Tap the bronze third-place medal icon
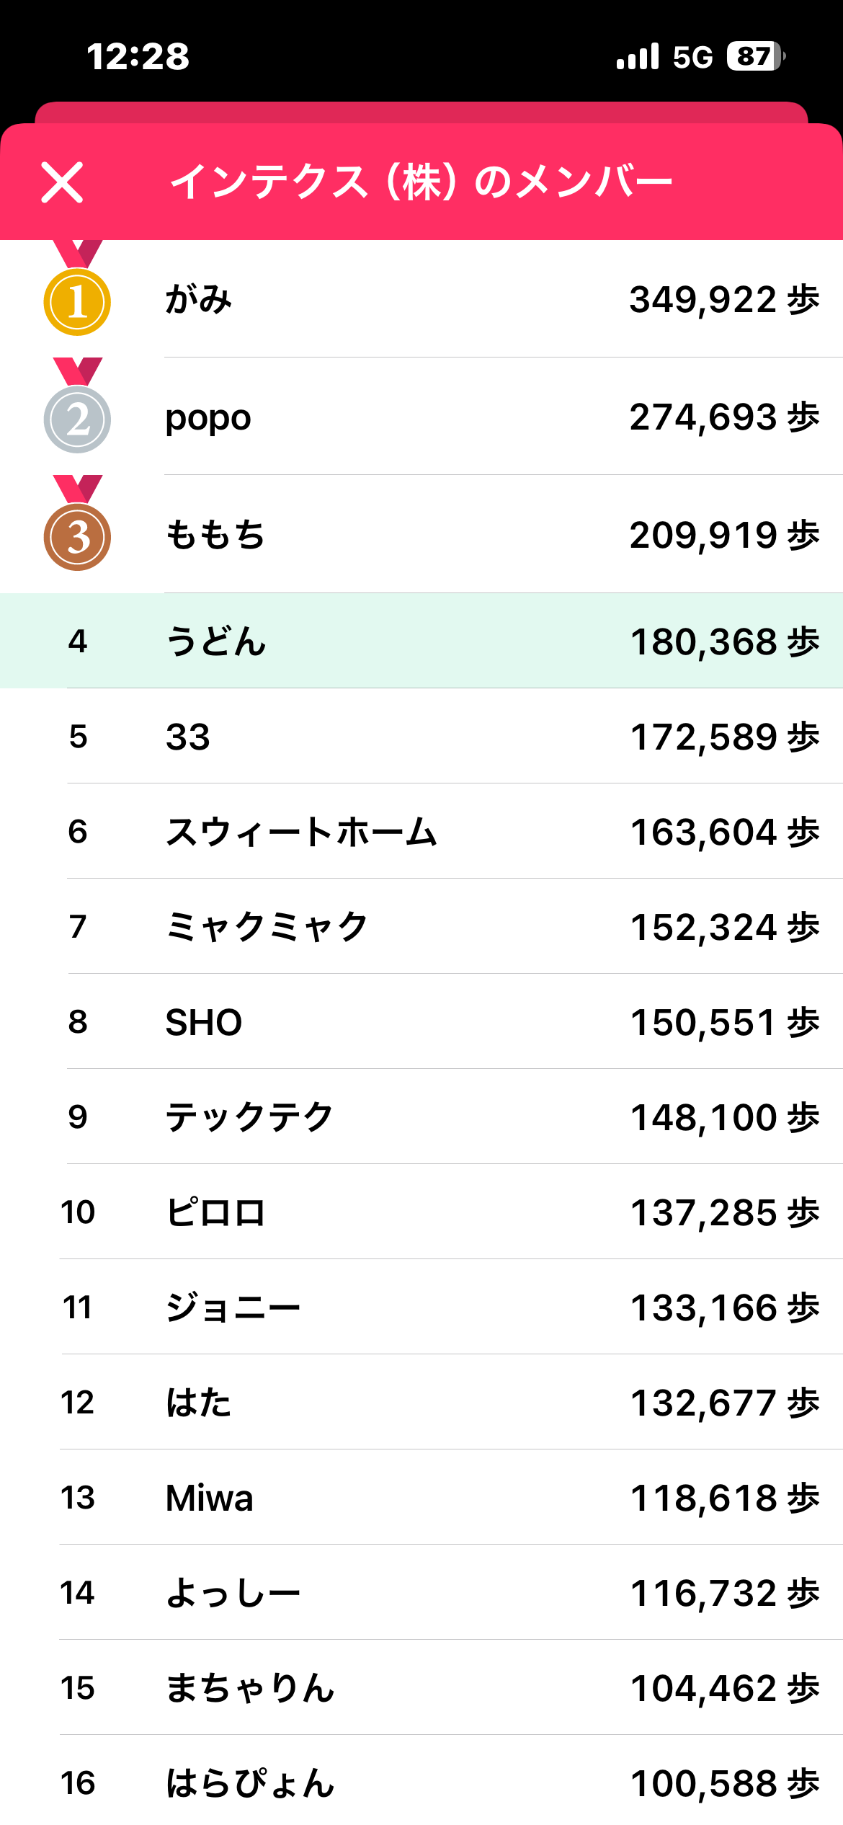 [77, 537]
